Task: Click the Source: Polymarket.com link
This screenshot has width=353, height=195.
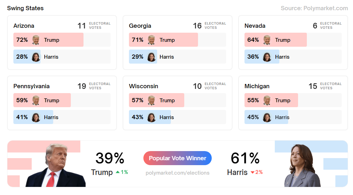Action: 314,8
